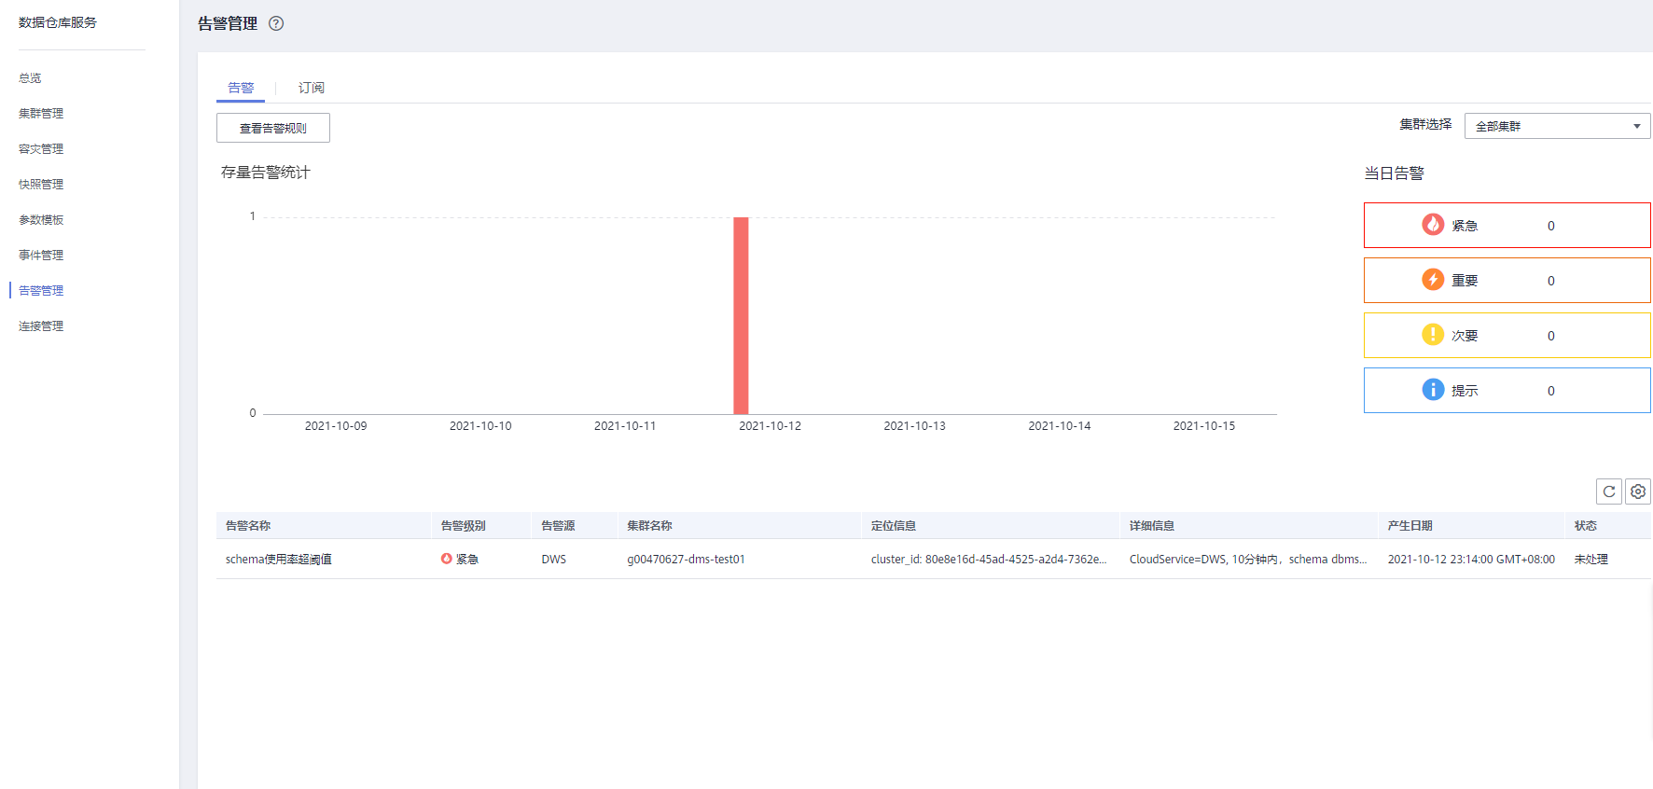
Task: Click the 2021-10-15 axis label
Action: 1204,426
